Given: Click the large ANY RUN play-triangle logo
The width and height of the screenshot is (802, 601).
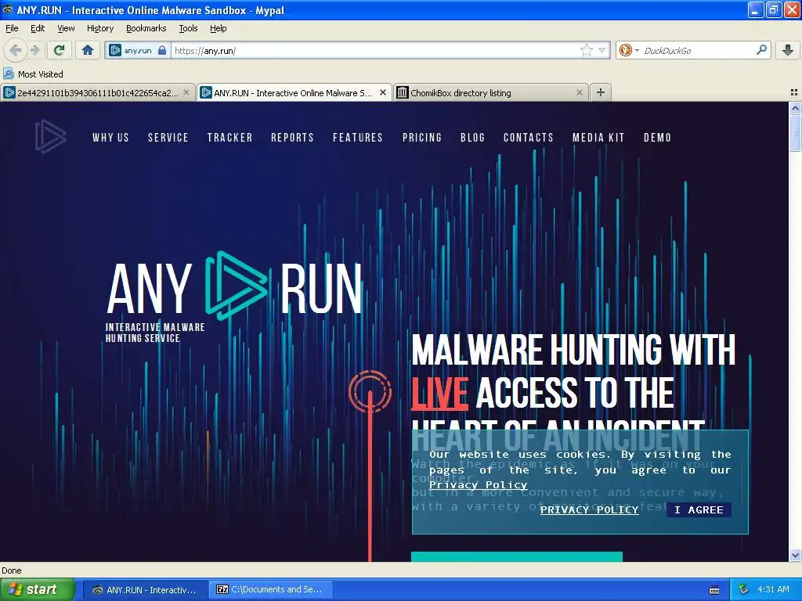Looking at the screenshot, I should (x=235, y=284).
